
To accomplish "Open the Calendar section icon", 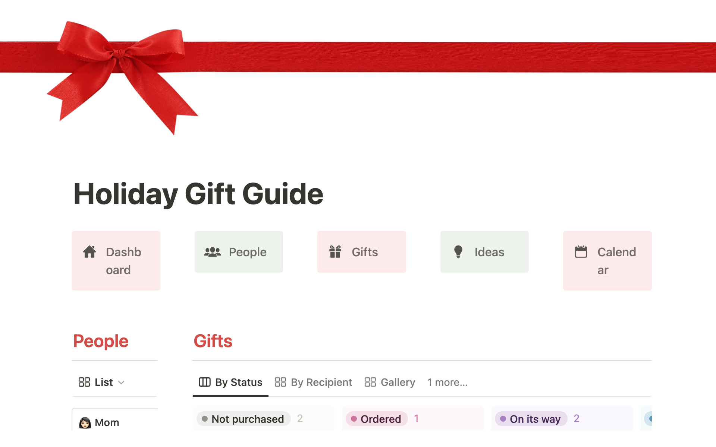I will click(x=581, y=252).
